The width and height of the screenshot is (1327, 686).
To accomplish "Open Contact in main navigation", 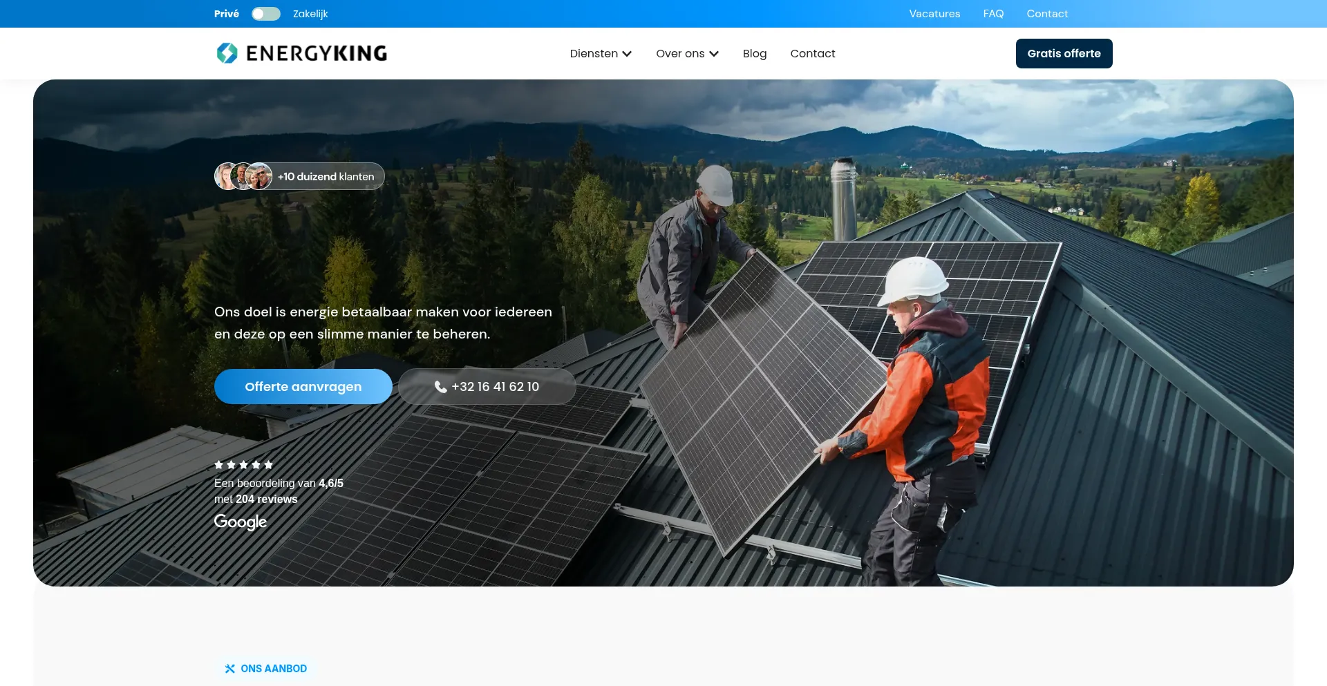I will [x=812, y=54].
